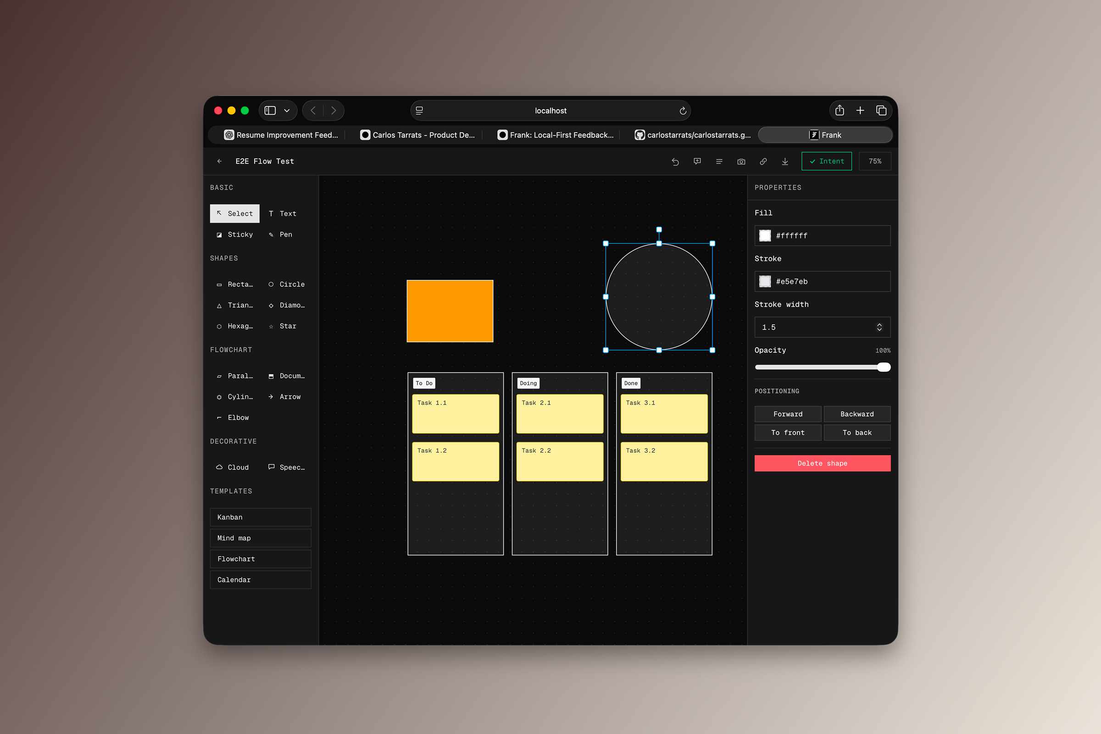Open the 75% zoom control
The width and height of the screenshot is (1101, 734).
pos(874,161)
